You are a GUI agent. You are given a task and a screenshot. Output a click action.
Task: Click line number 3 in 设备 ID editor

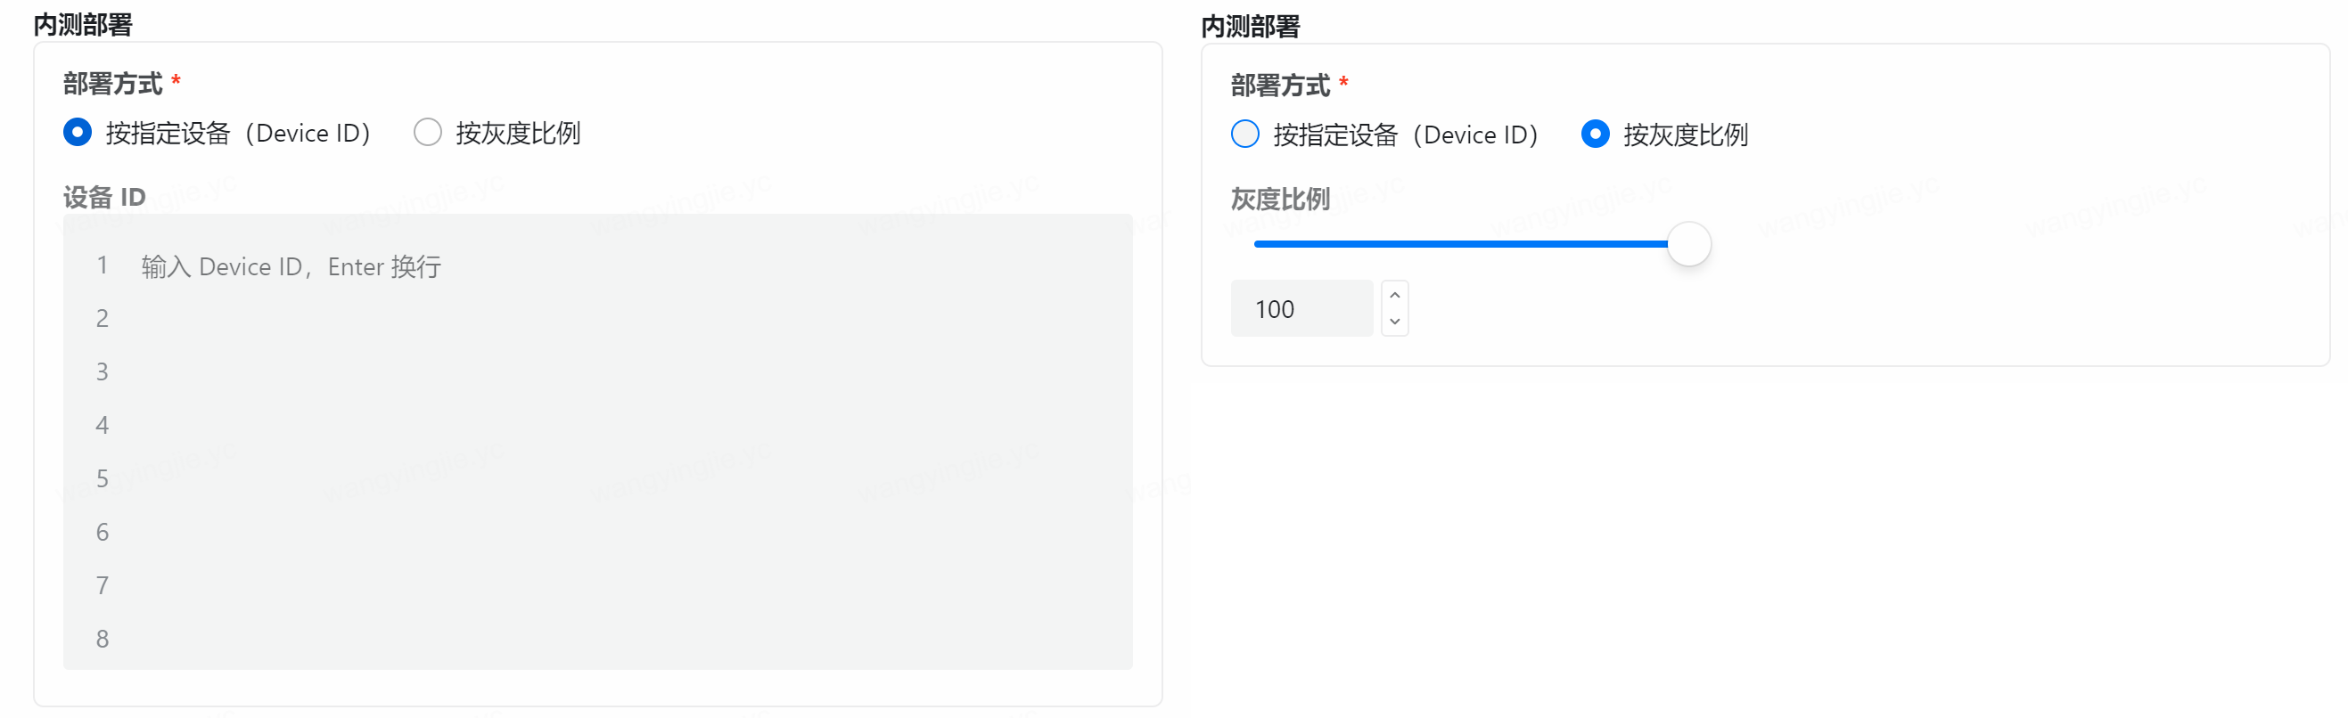103,371
